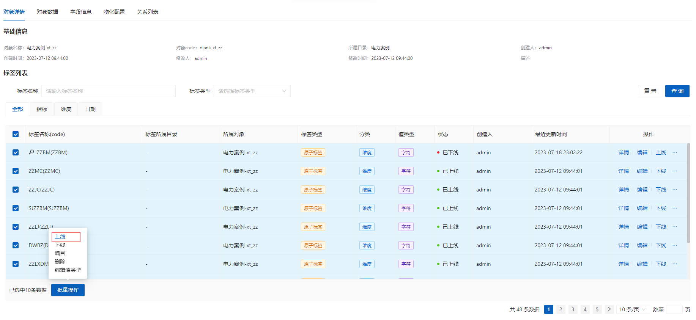The width and height of the screenshot is (696, 320).
Task: Expand the 标签类型 dropdown
Action: (252, 91)
